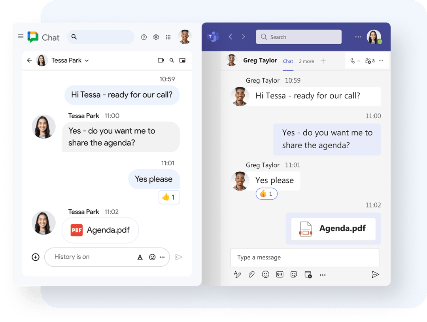Viewport: 427px width, 322px height.
Task: Open Agenda.pdf file card in Teams
Action: 333,229
